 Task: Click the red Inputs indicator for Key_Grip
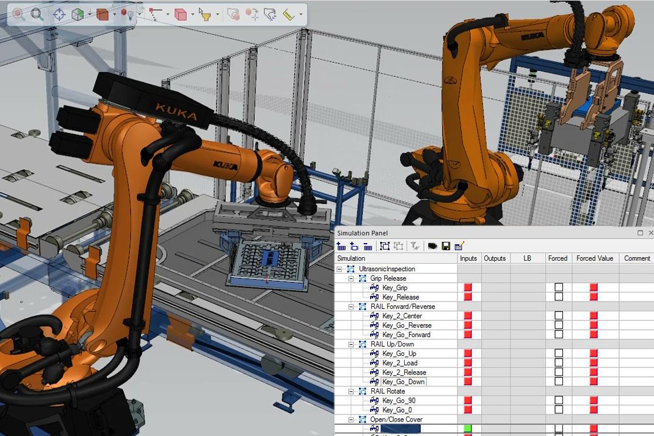point(468,287)
